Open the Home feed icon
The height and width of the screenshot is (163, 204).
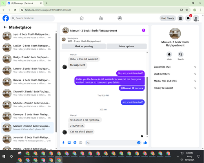[x=82, y=18]
